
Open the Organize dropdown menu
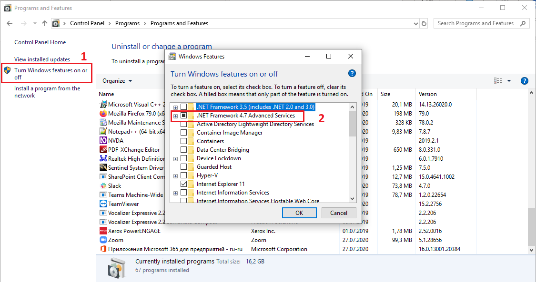[x=117, y=81]
